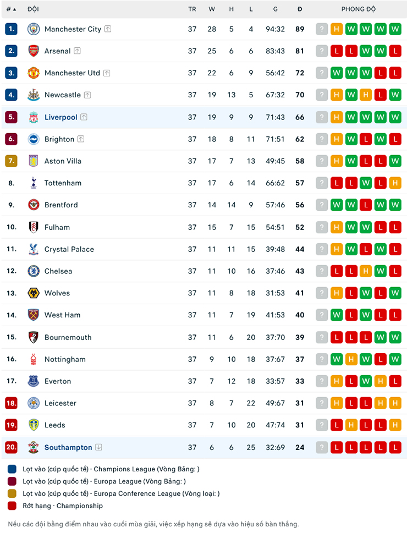Click the Everton club crest icon
The height and width of the screenshot is (533, 407).
pos(34,381)
